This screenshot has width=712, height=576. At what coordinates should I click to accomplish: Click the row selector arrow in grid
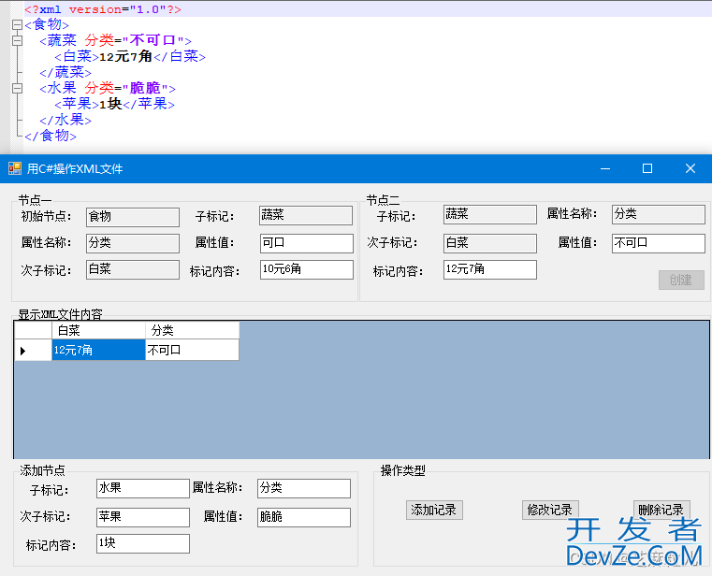click(x=33, y=350)
